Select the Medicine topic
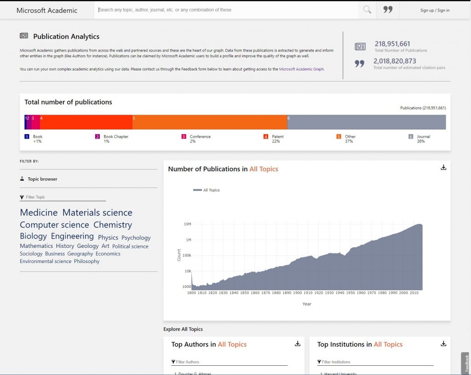 coord(39,212)
